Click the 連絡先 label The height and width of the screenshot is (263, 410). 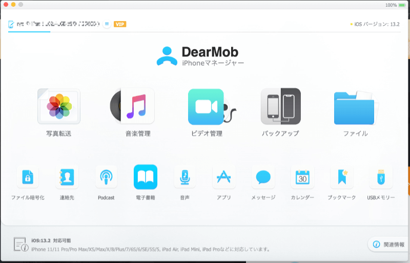[x=67, y=197]
